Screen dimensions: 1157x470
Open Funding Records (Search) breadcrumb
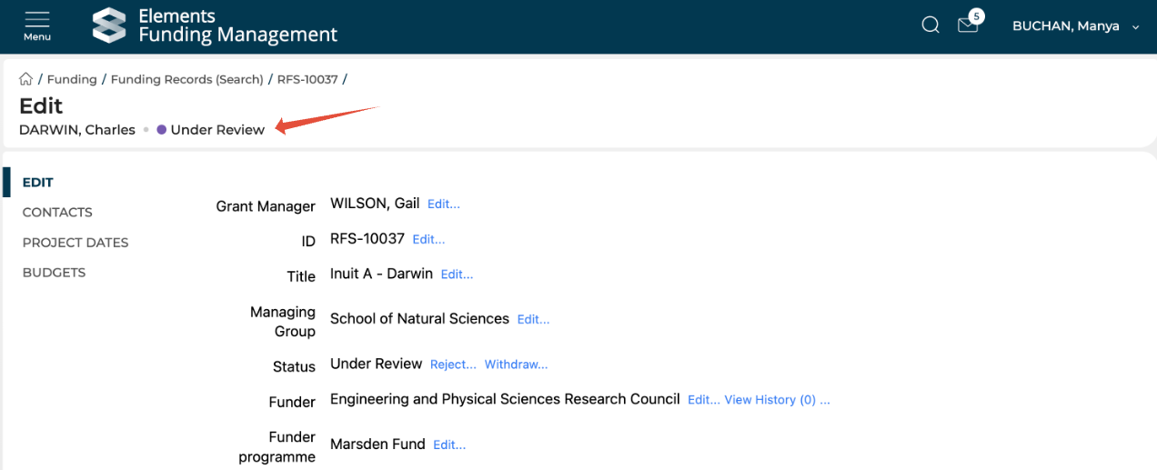pos(186,79)
